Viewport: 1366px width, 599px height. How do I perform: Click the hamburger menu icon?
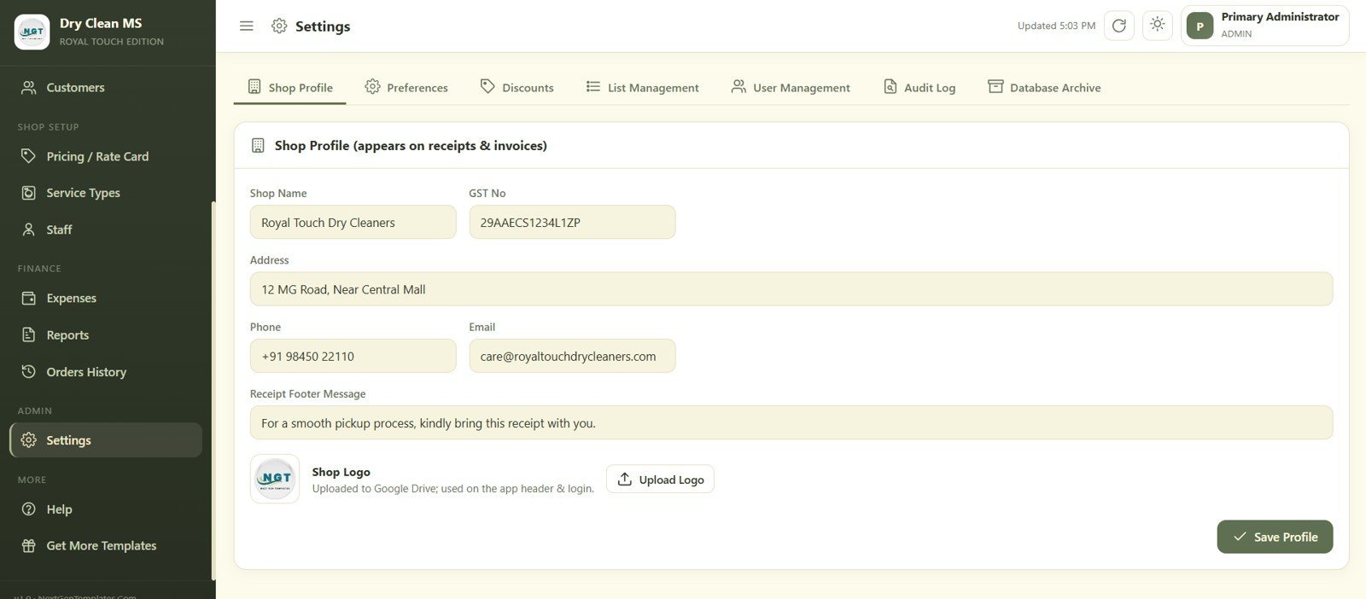coord(247,26)
